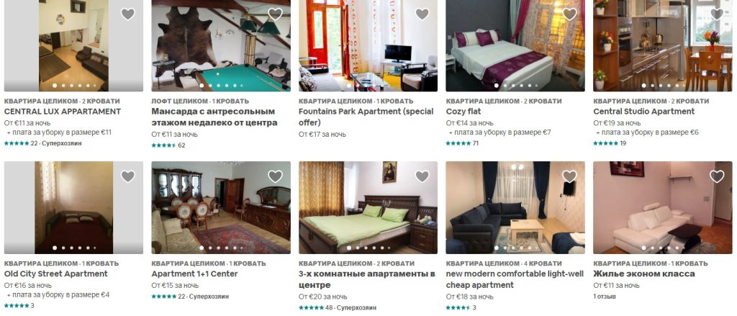View the Apartment 1+1 Center dining room photo
Viewport: 737px width, 316px height.
coord(221,207)
